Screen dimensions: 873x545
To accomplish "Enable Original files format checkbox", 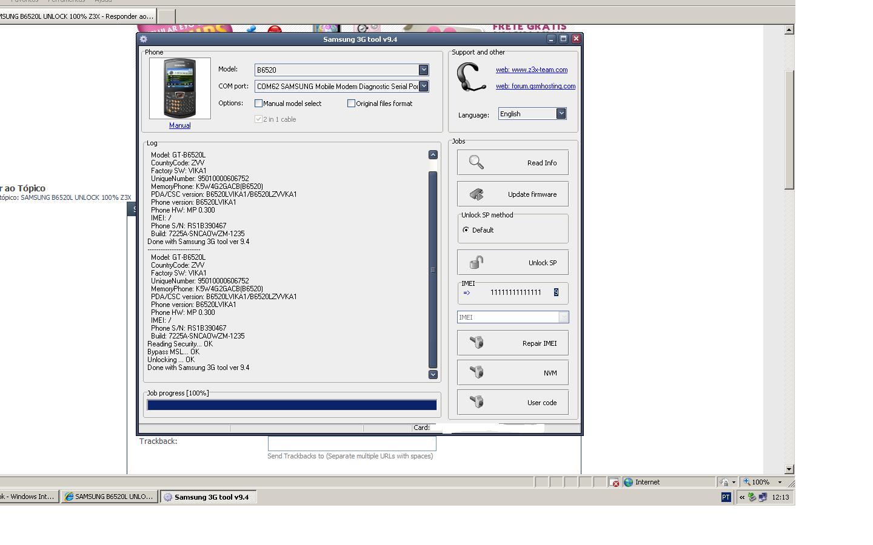I will tap(351, 104).
